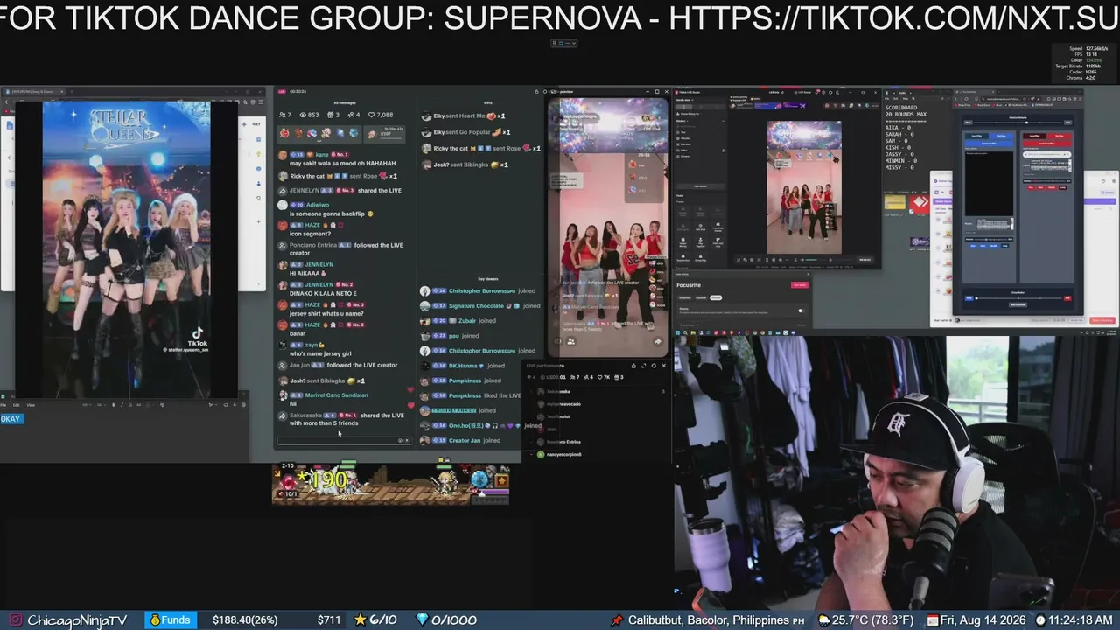Open the AnyDesk desktop shortcut
This screenshot has width=1120, height=630.
919,203
